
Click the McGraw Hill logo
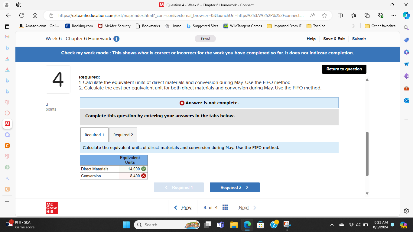pos(51,208)
